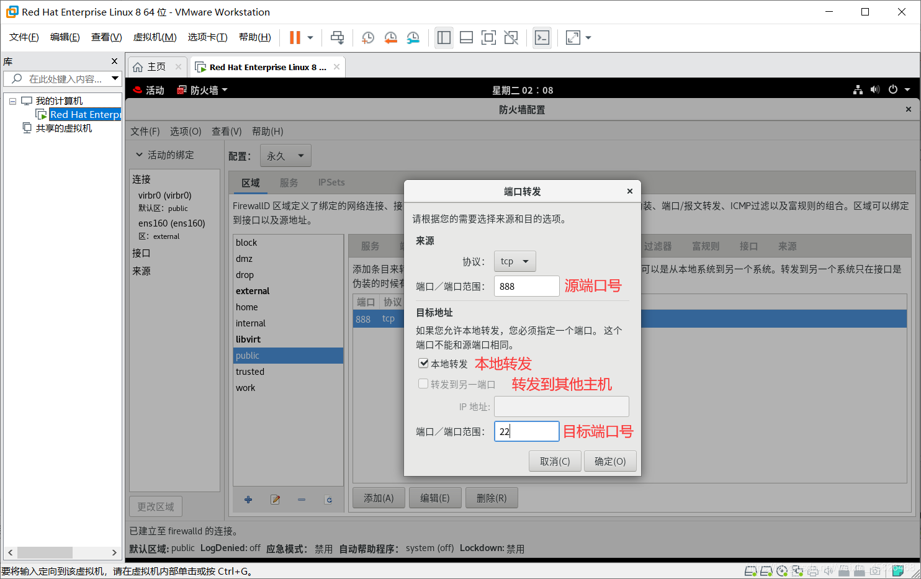Collapse the 我的计算机 tree node
Viewport: 921px width, 579px height.
[12, 101]
